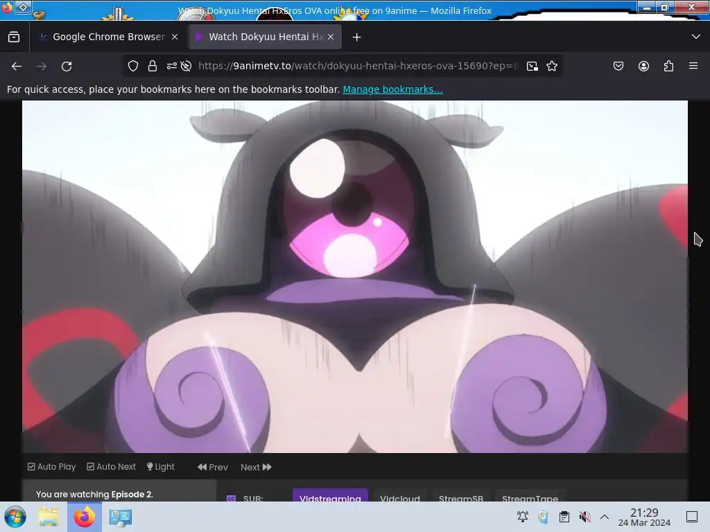Screen dimensions: 710x532
Task: Open the Windows Start menu orb
Action: click(x=15, y=517)
